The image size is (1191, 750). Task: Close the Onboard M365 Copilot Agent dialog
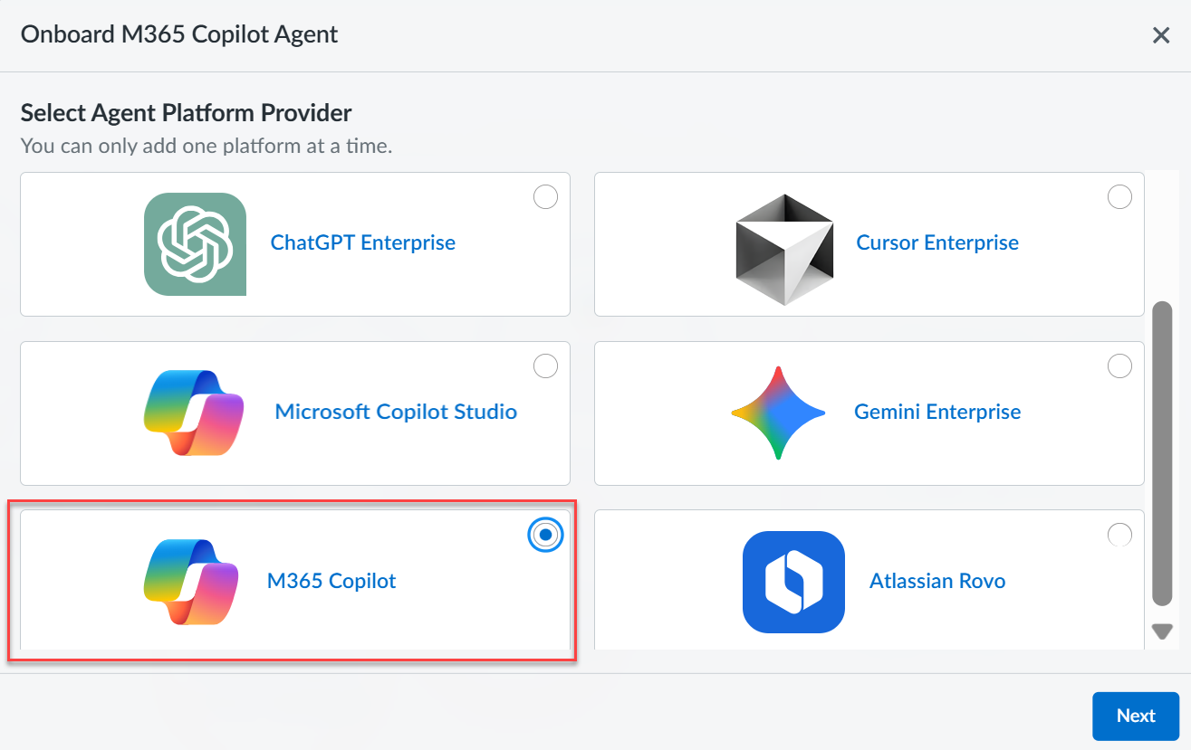click(x=1161, y=35)
